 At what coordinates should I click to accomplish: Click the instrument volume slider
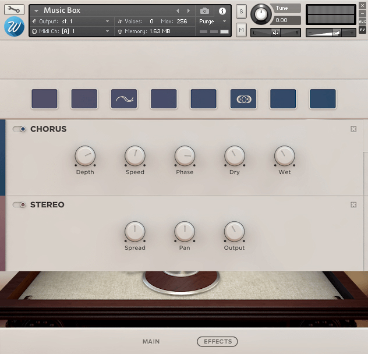[x=331, y=33]
